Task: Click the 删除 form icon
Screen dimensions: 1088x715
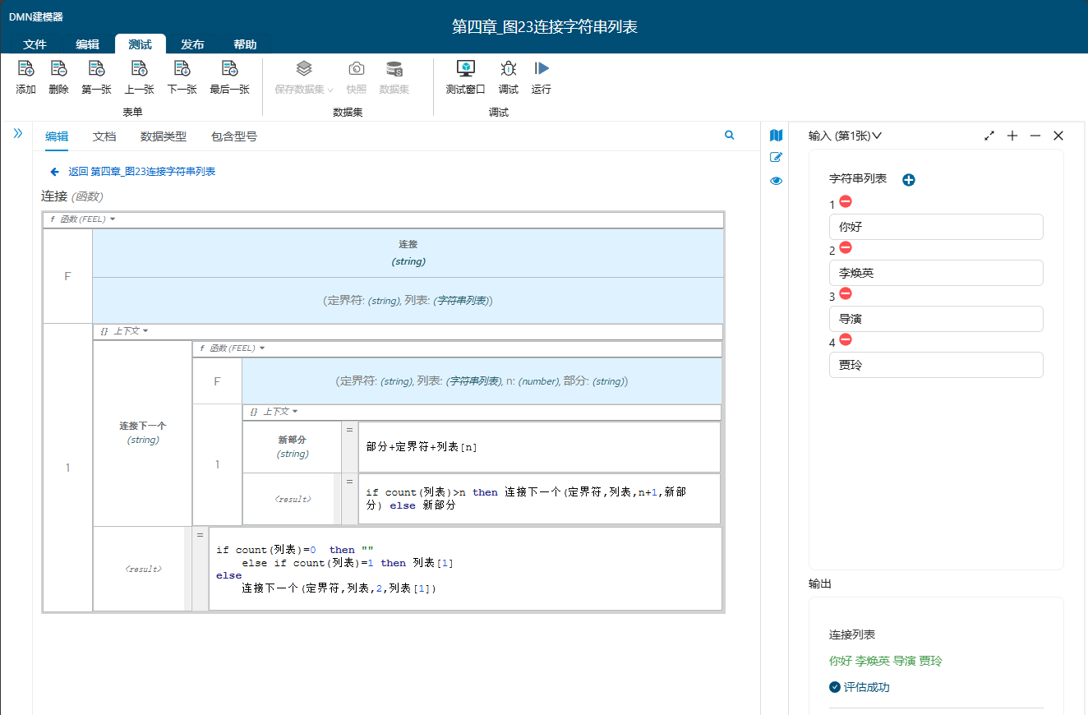Action: point(58,69)
